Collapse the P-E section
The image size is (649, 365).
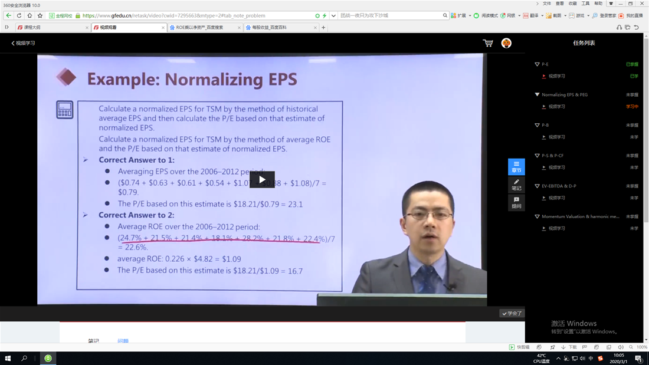pos(537,64)
